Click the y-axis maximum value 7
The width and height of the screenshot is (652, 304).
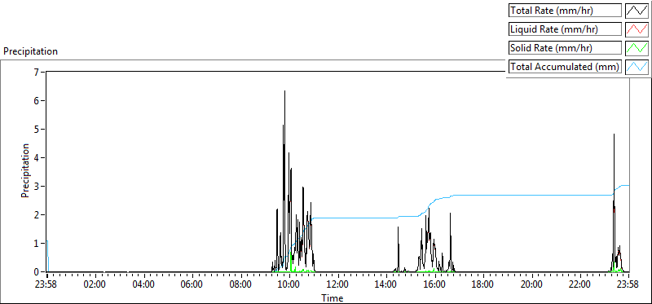pyautogui.click(x=36, y=72)
